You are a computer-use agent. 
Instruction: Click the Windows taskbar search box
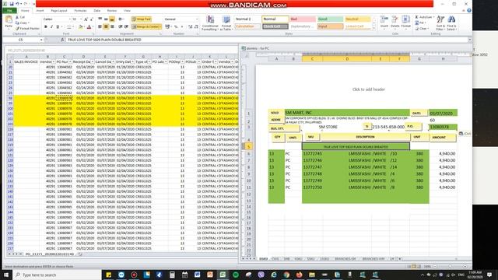(x=57, y=275)
